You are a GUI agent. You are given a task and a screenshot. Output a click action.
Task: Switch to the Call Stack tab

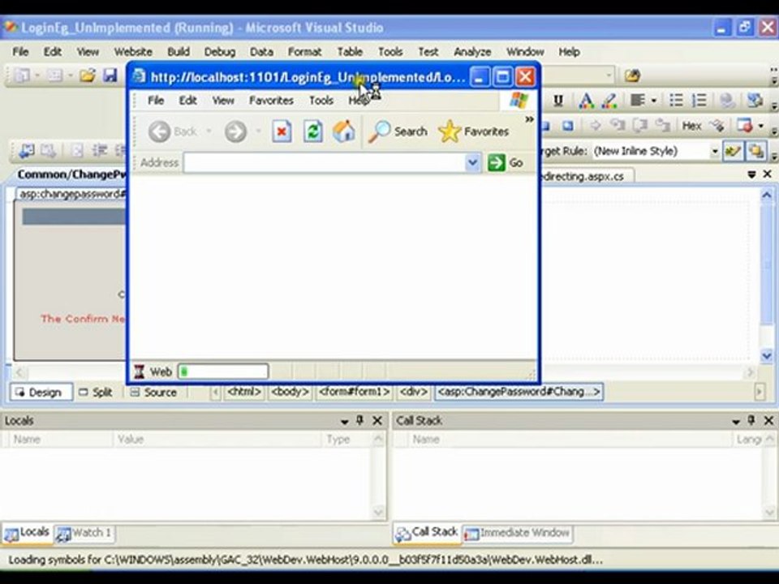point(427,533)
